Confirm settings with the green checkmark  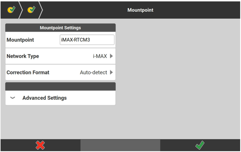tap(200, 145)
